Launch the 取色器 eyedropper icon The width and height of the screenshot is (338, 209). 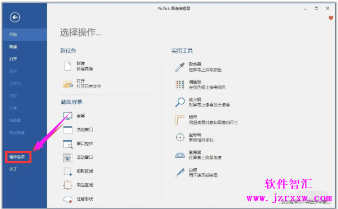point(180,67)
